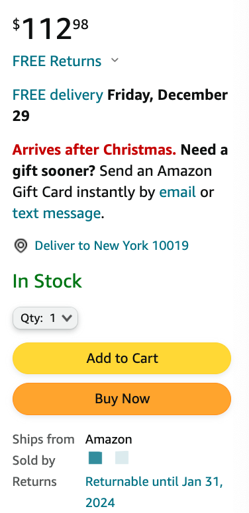View the Returnable until Jan 31 policy
The height and width of the screenshot is (513, 249).
click(x=154, y=492)
